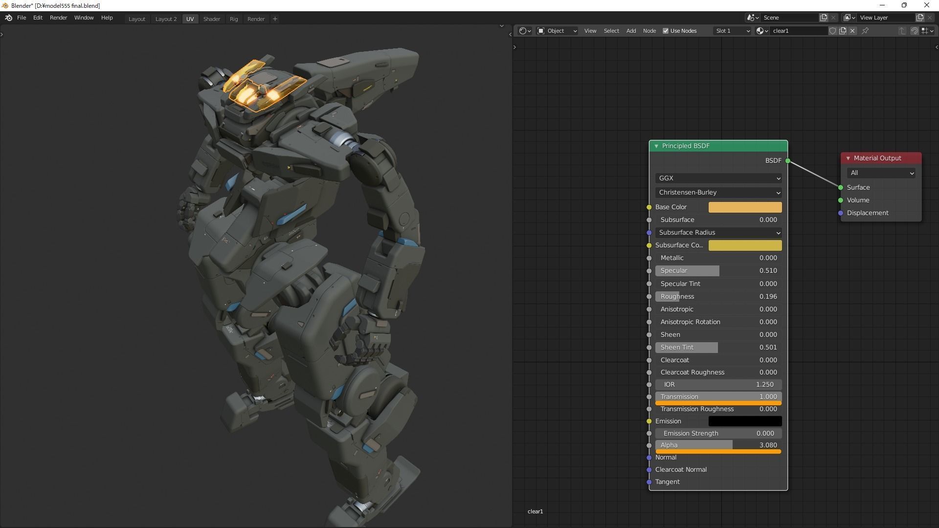Image resolution: width=939 pixels, height=528 pixels.
Task: Click the Scene name field
Action: [x=790, y=18]
